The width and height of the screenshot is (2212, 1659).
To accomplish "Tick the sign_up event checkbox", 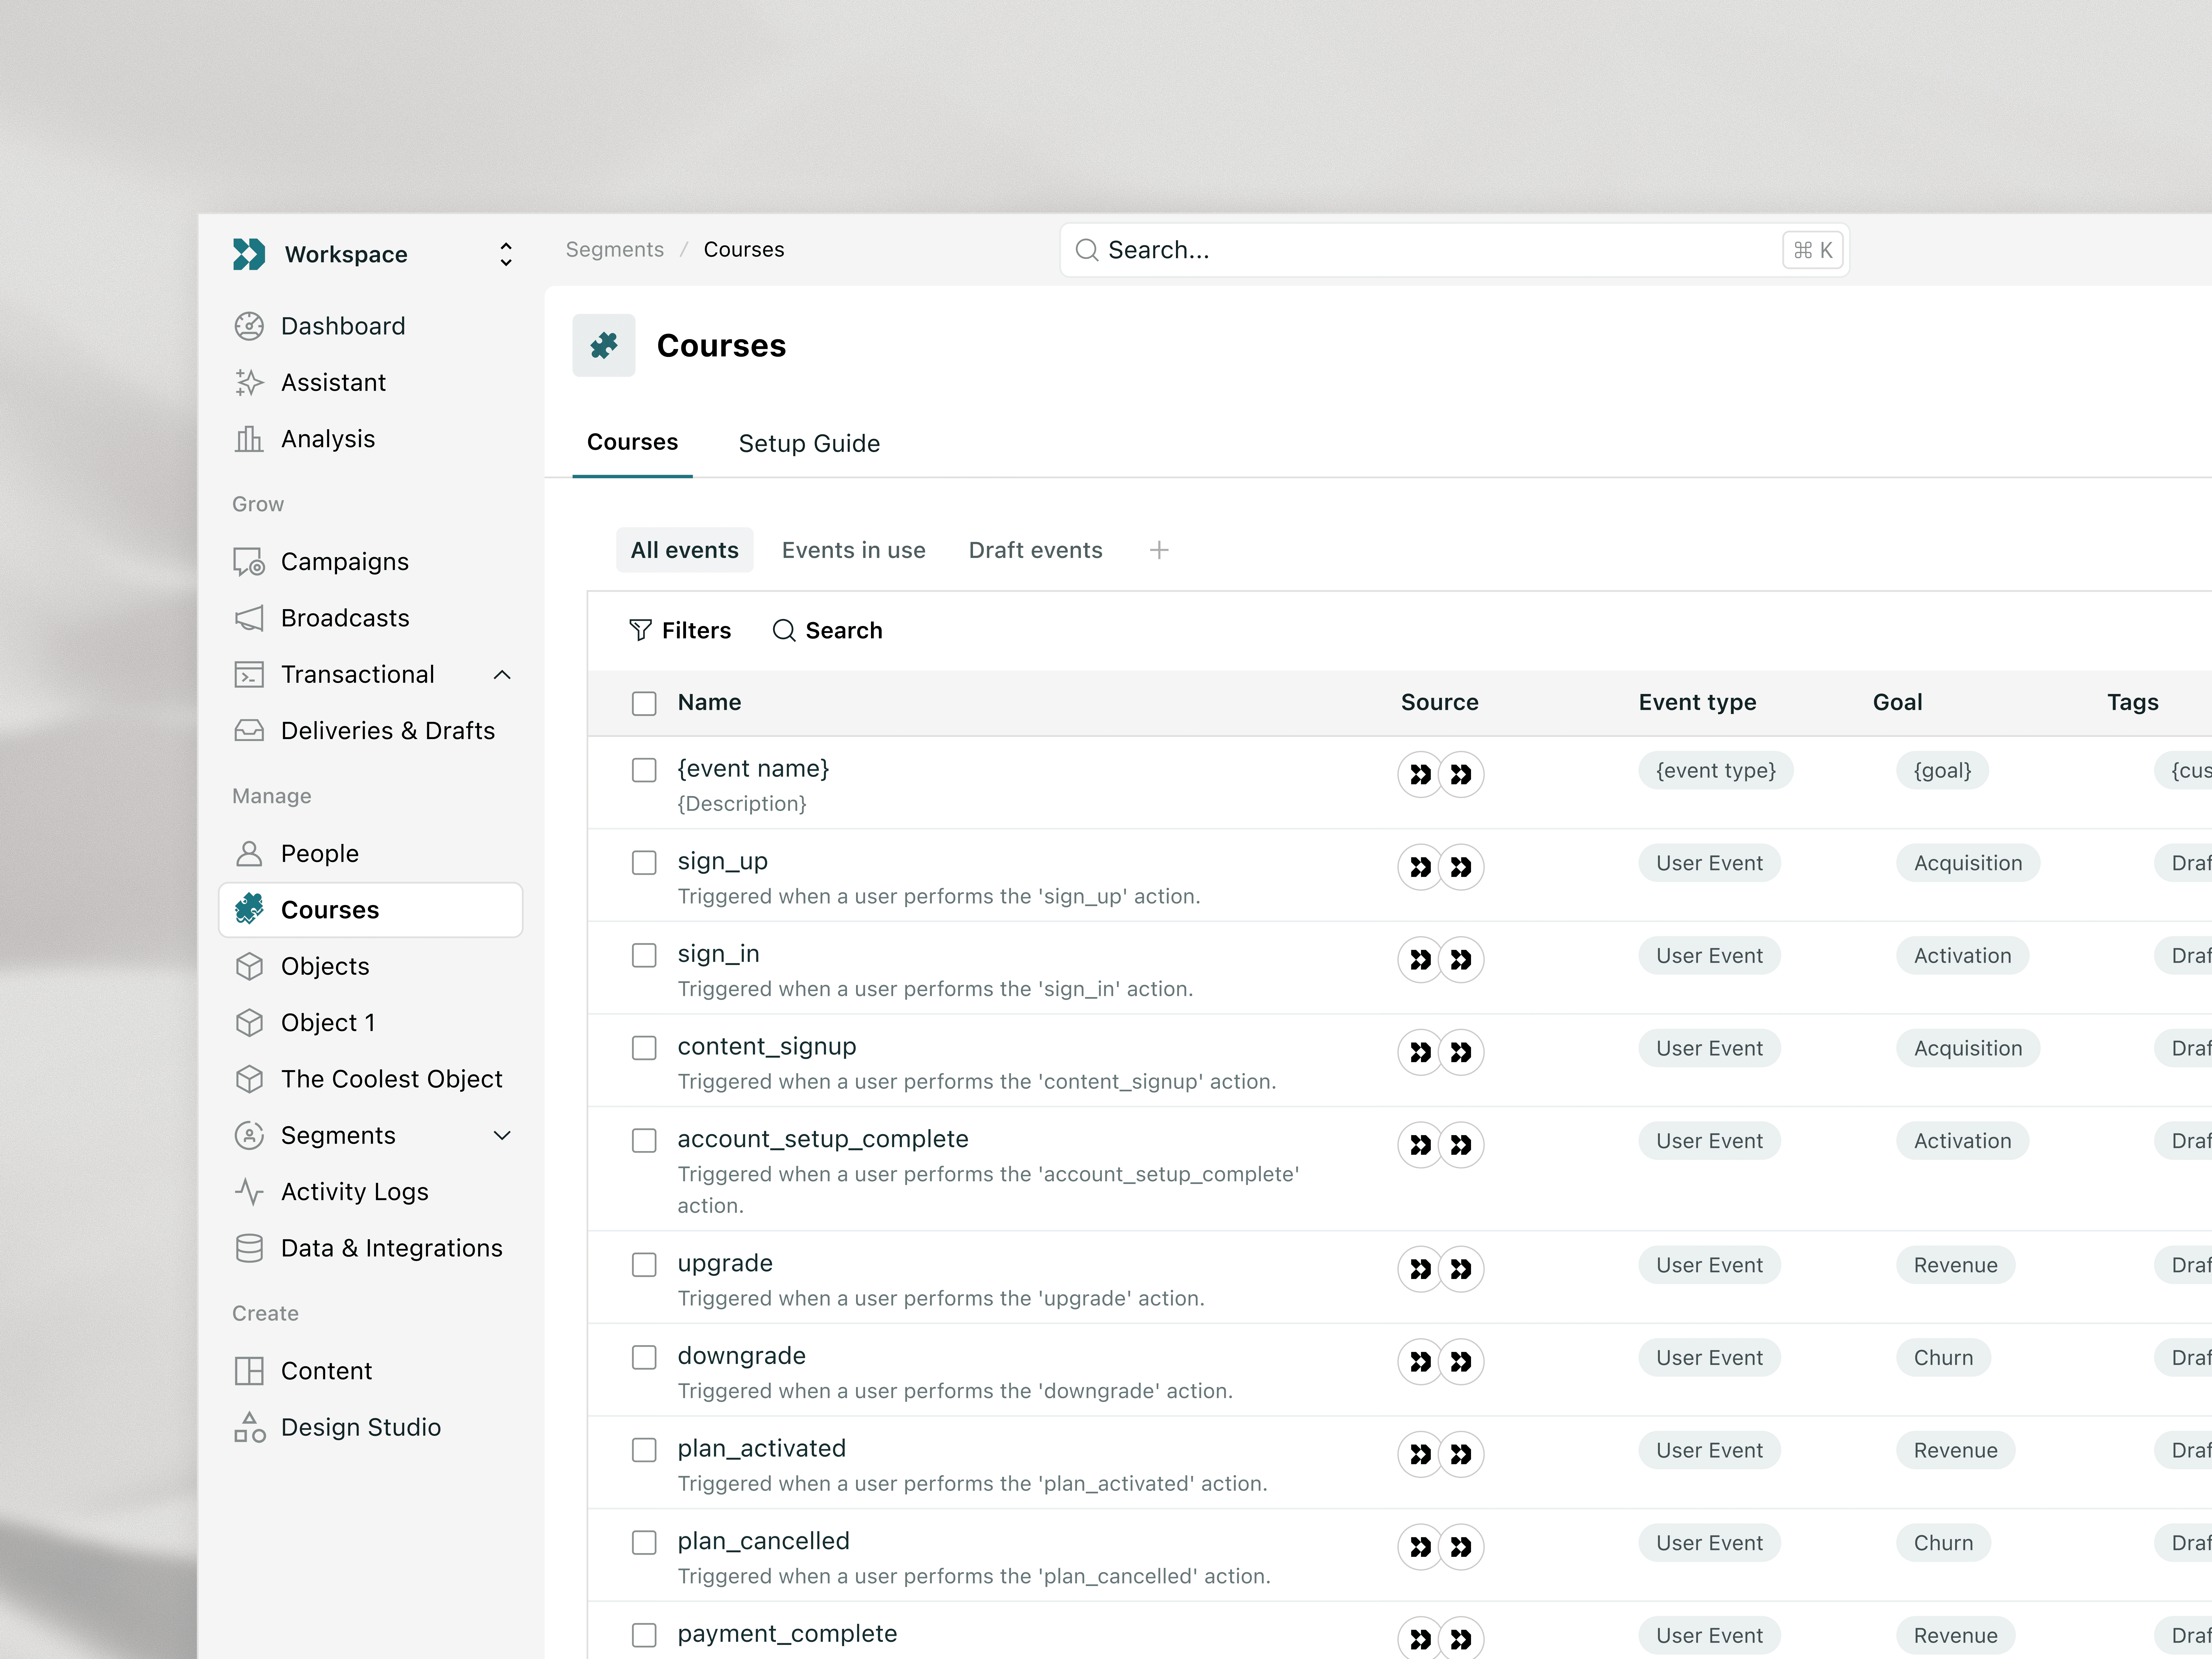I will (x=644, y=863).
